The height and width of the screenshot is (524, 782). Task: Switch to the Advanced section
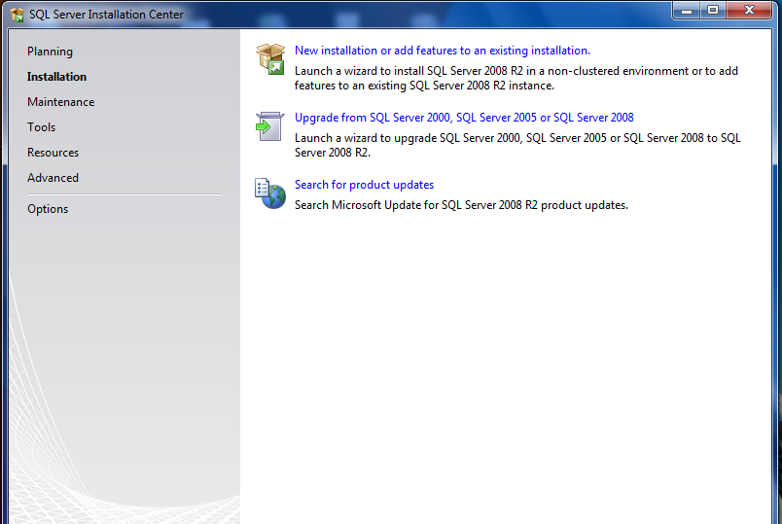pos(53,178)
